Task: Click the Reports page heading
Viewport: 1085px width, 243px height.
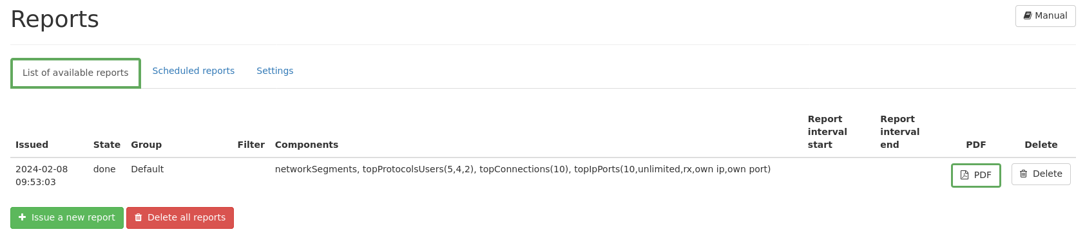Action: pos(55,19)
